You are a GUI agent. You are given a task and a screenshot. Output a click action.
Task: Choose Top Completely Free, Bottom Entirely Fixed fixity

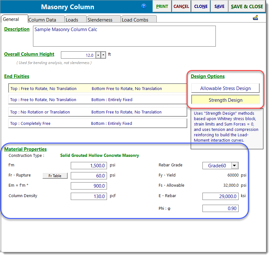click(97, 123)
